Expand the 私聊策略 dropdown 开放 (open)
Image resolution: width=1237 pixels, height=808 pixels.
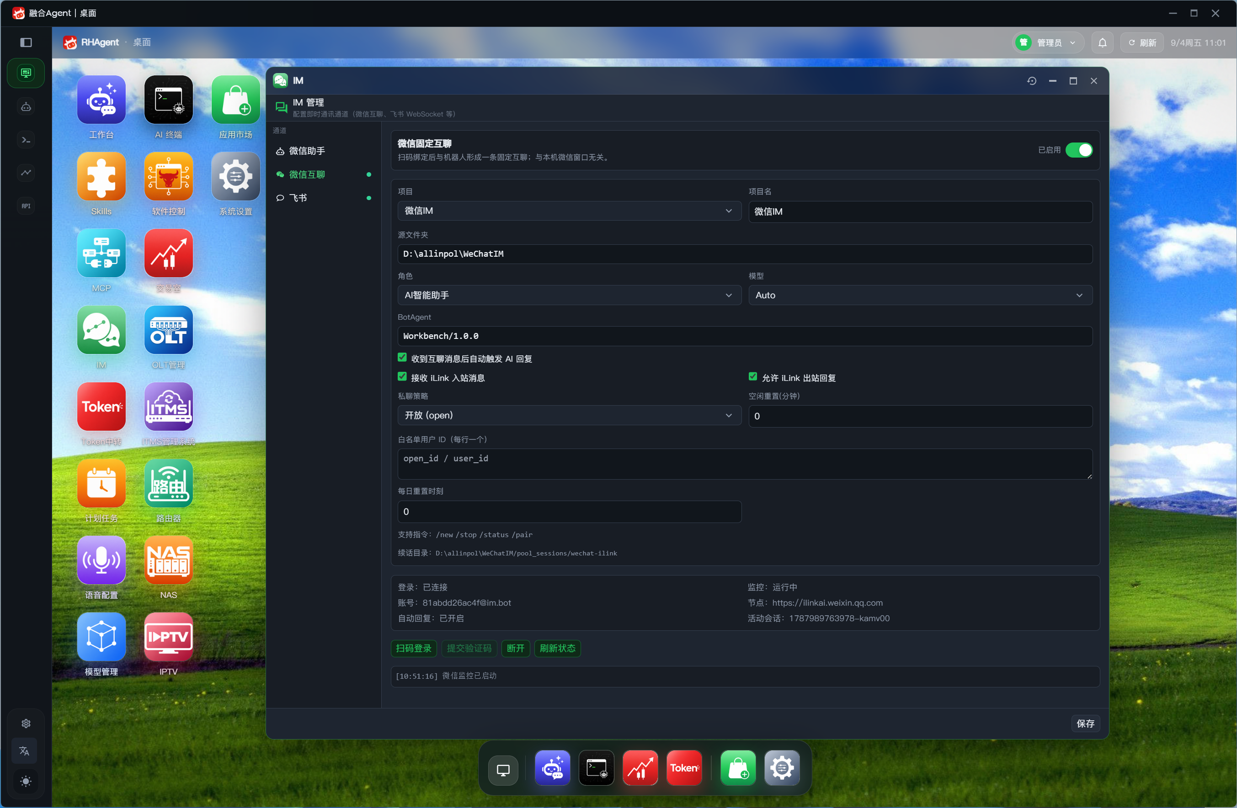click(x=569, y=416)
